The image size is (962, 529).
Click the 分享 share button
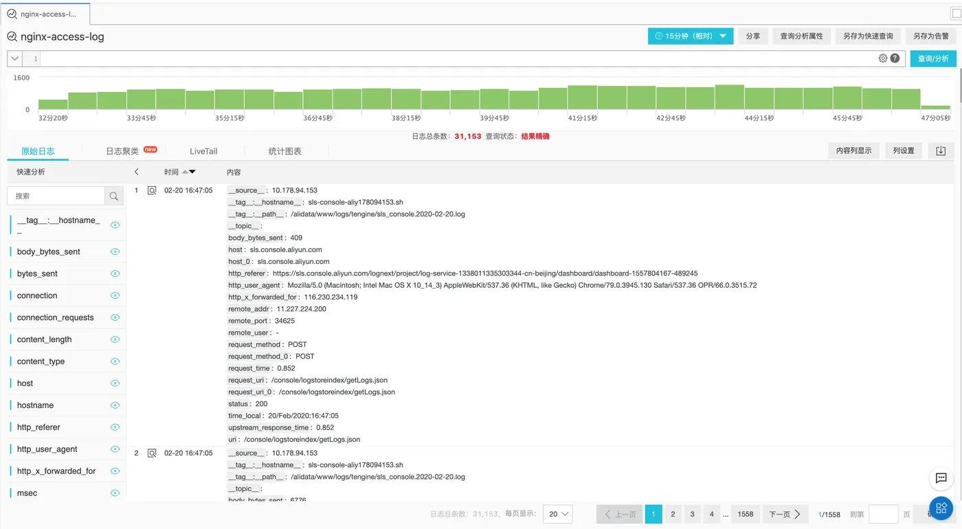click(753, 36)
